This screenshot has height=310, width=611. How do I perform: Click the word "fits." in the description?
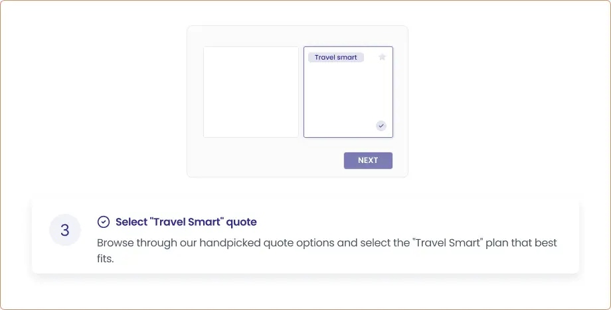(106, 258)
